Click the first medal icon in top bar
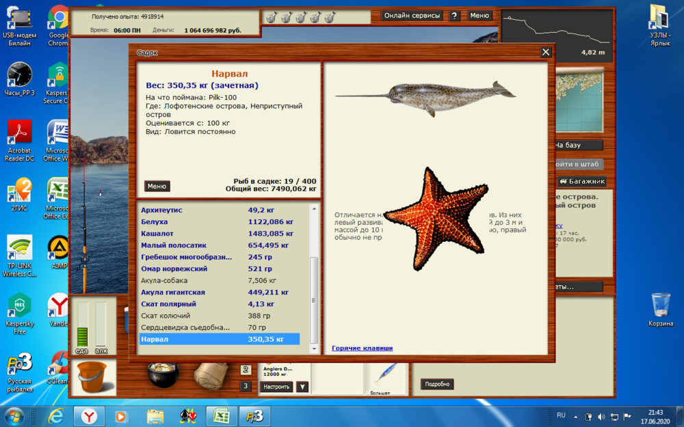This screenshot has width=684, height=427. [271, 18]
